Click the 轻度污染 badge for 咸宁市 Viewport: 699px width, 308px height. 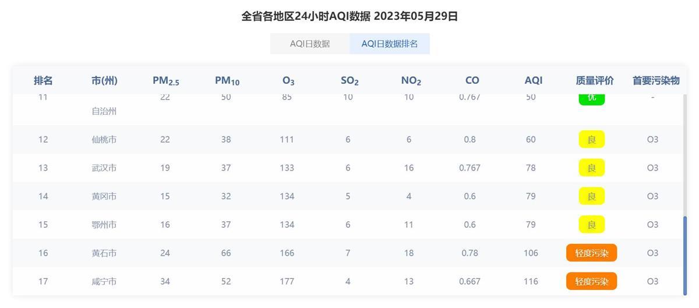click(591, 281)
